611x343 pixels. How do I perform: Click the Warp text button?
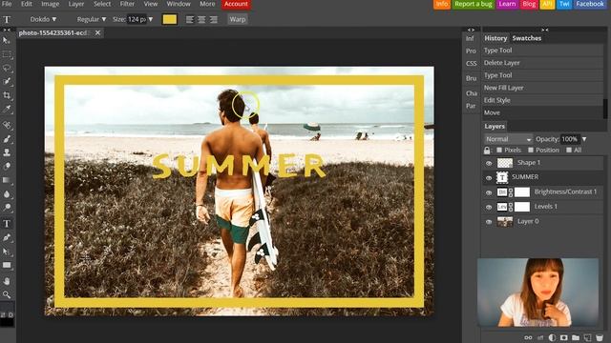pyautogui.click(x=238, y=19)
